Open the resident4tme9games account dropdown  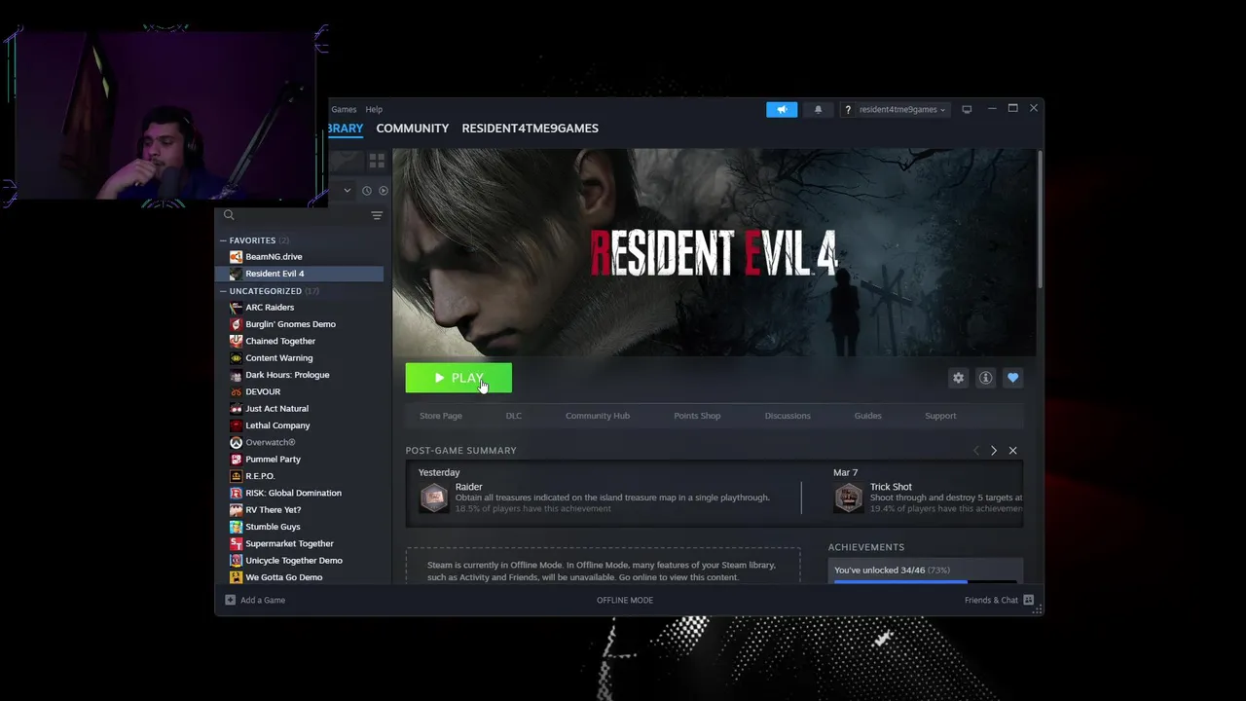click(901, 109)
